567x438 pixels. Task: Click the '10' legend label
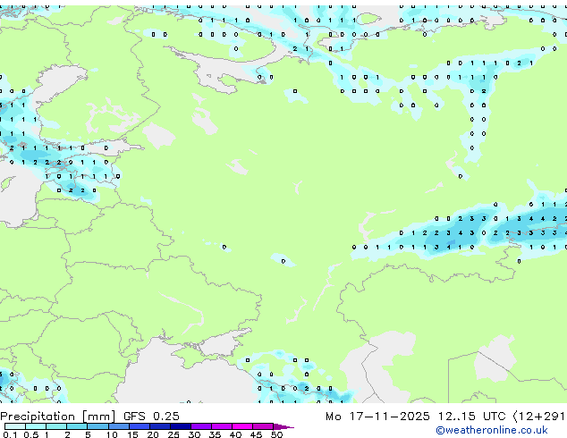click(x=112, y=434)
